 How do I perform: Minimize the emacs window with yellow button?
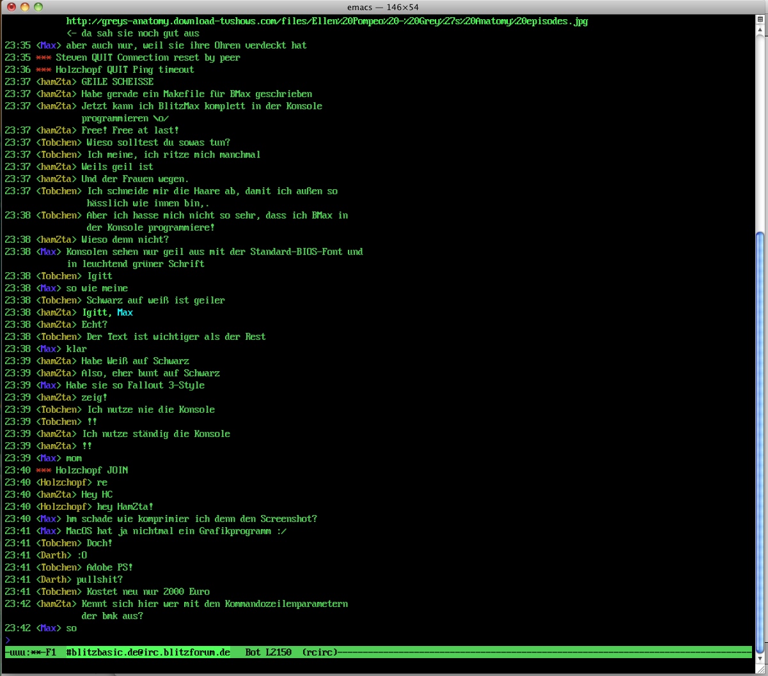[24, 7]
